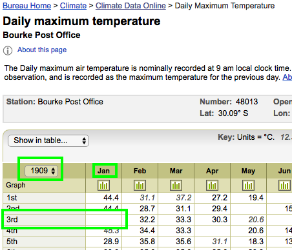292x250 pixels.
Task: Click the station number 48013
Action: click(247, 102)
